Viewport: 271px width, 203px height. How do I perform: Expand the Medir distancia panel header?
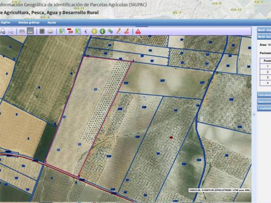[x=264, y=30]
